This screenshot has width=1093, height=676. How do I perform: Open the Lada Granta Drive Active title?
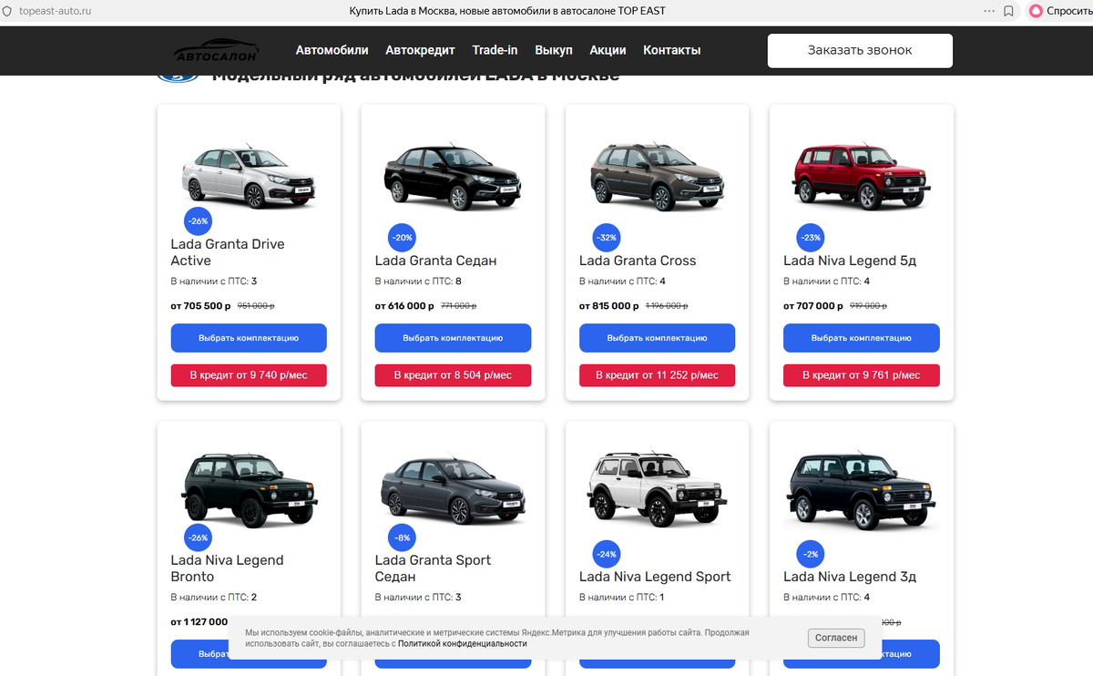coord(228,252)
